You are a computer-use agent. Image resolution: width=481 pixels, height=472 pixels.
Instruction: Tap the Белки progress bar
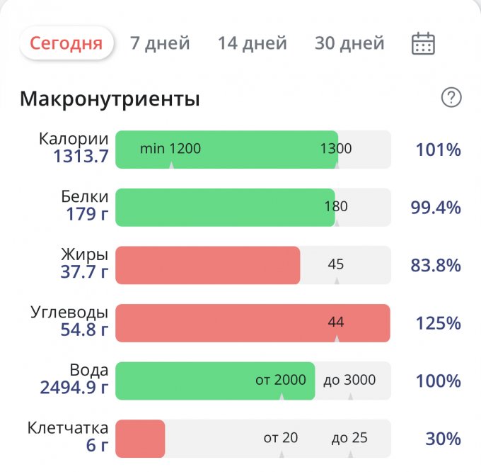point(253,208)
